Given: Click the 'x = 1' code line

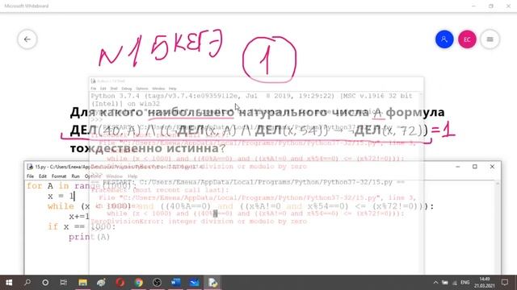Looking at the screenshot, I should click(61, 197).
